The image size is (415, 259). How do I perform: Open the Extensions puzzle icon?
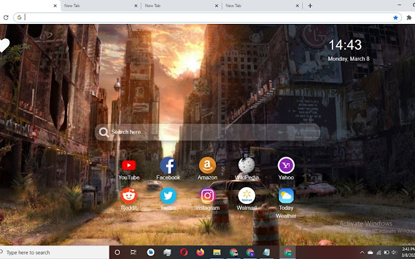pos(409,17)
